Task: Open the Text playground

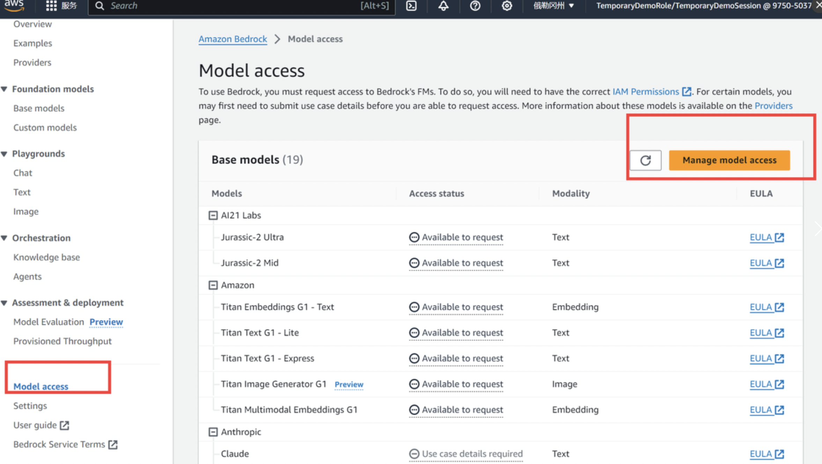Action: pyautogui.click(x=22, y=192)
